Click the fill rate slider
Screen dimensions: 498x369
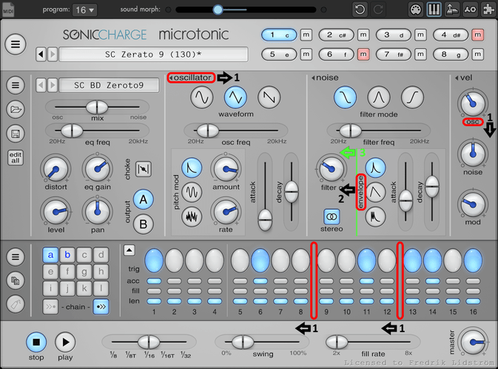click(373, 342)
